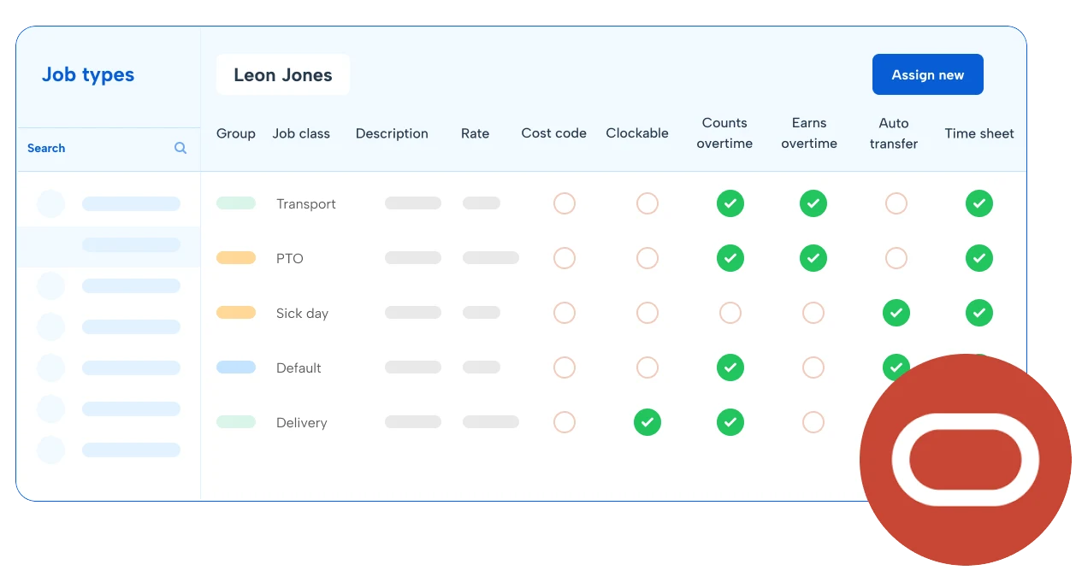Click the Sick day job class name

[x=302, y=314]
